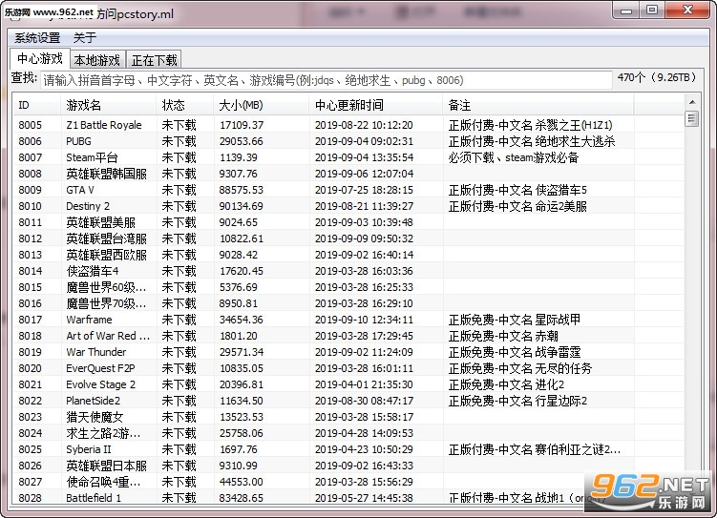717x518 pixels.
Task: Click the vertical scrollbar thumb
Action: click(x=692, y=118)
